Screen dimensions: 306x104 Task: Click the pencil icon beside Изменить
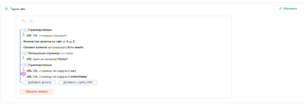pos(280,8)
